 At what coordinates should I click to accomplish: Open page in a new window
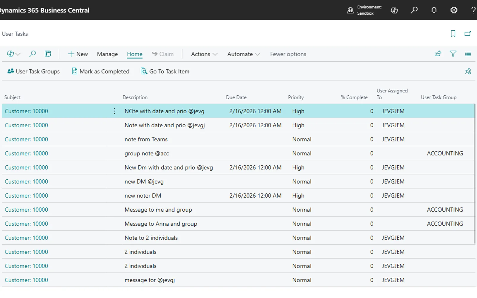pyautogui.click(x=468, y=34)
